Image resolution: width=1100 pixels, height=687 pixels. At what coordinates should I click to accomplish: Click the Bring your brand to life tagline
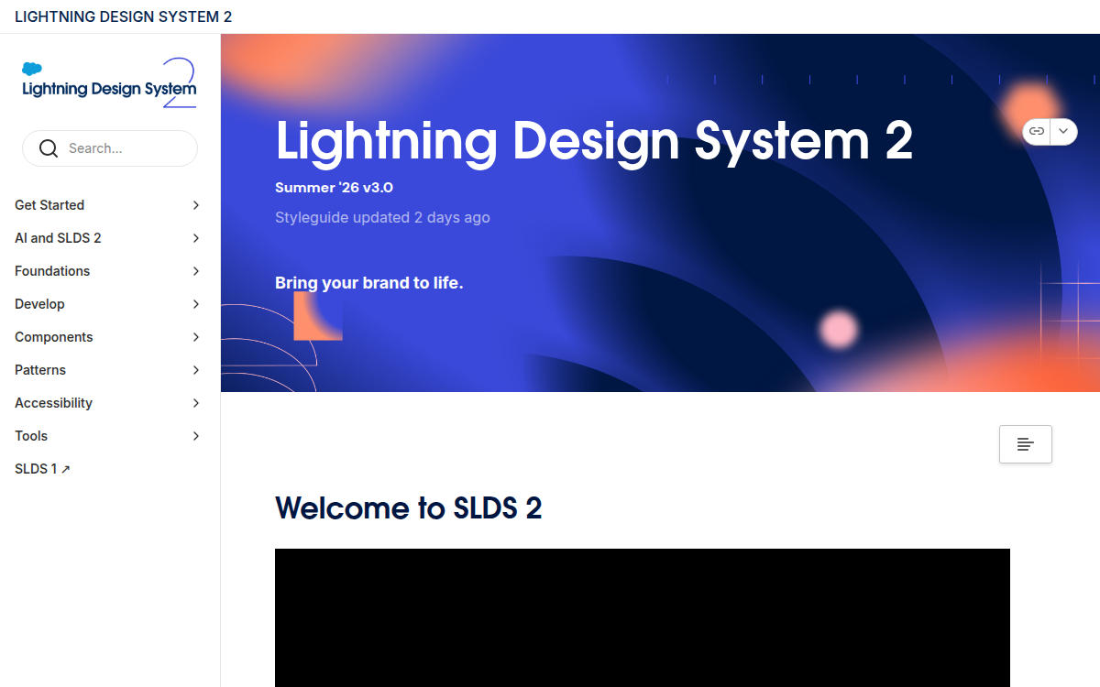click(x=369, y=283)
